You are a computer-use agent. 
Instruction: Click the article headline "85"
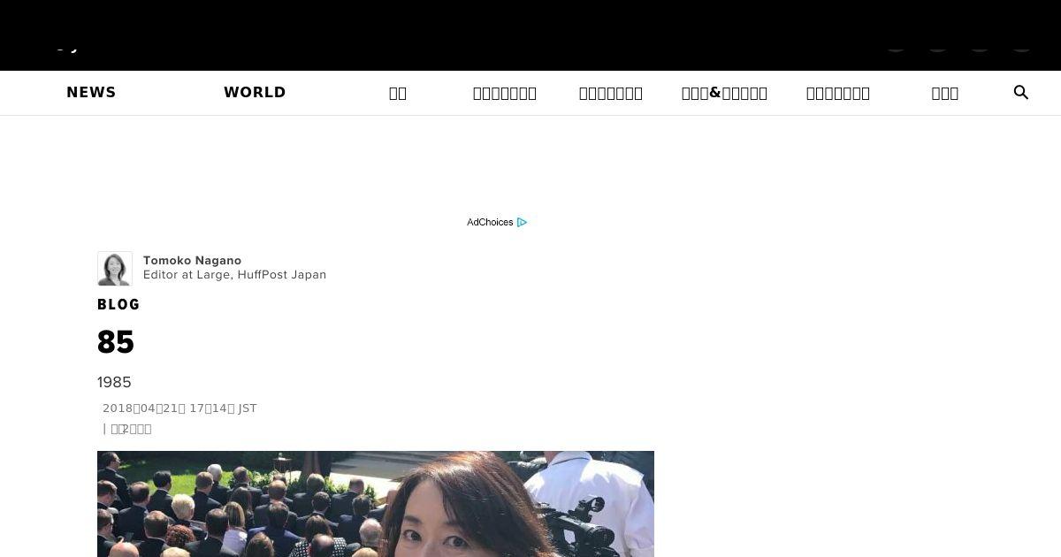point(116,342)
